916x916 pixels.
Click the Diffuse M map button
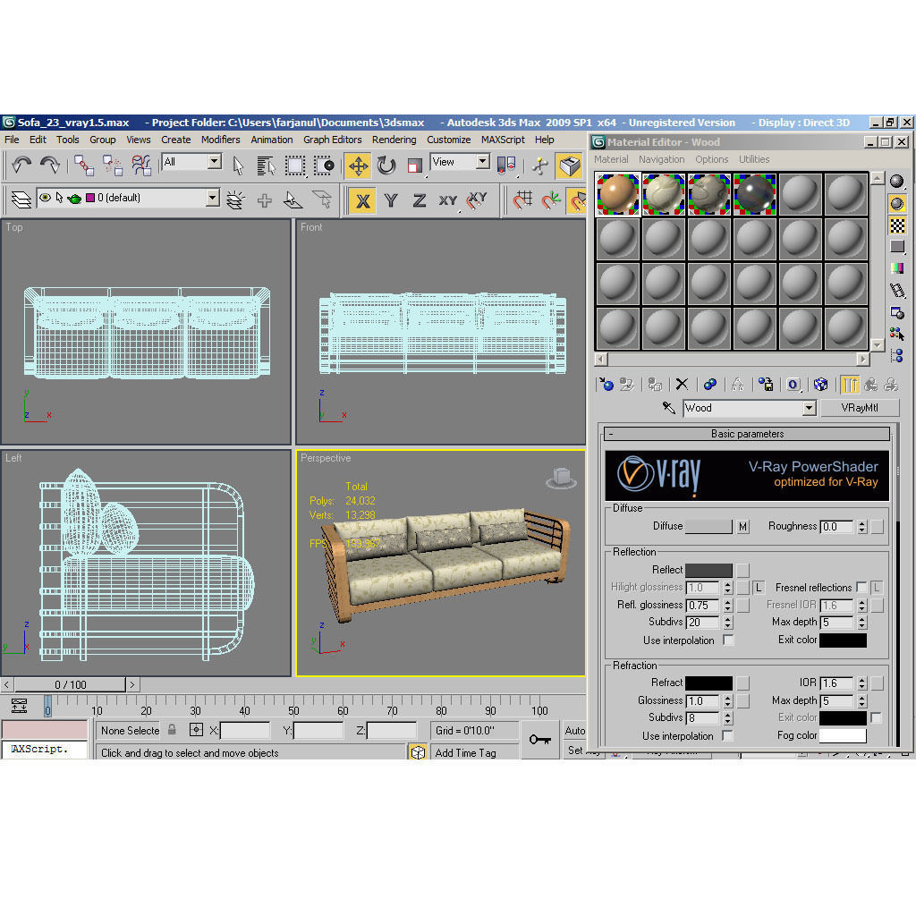pos(742,526)
